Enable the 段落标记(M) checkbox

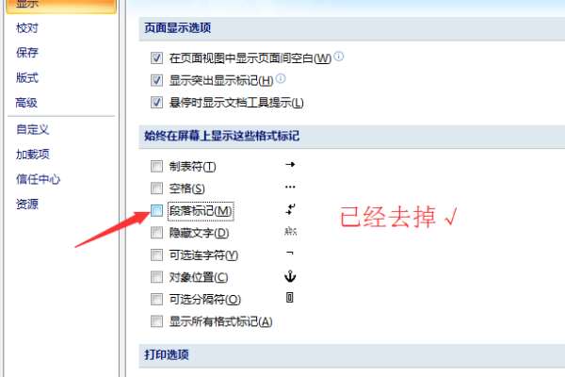(x=156, y=211)
